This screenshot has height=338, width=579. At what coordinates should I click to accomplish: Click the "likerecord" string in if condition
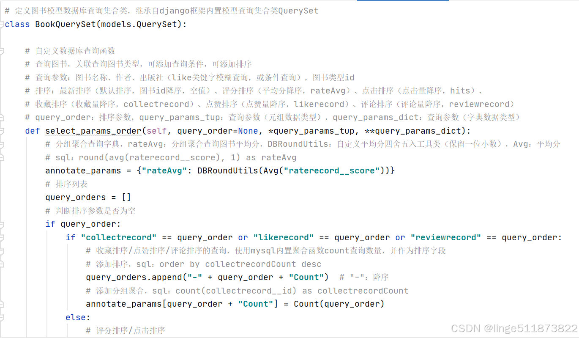tap(284, 237)
